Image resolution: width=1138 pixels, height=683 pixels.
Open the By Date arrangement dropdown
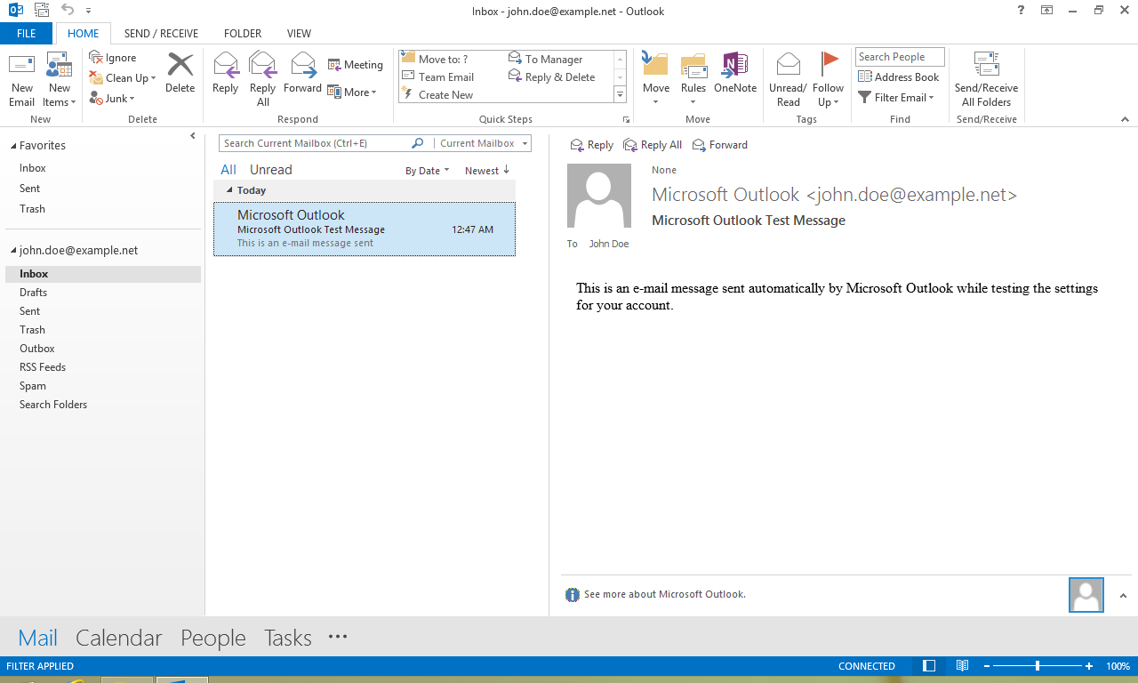428,171
